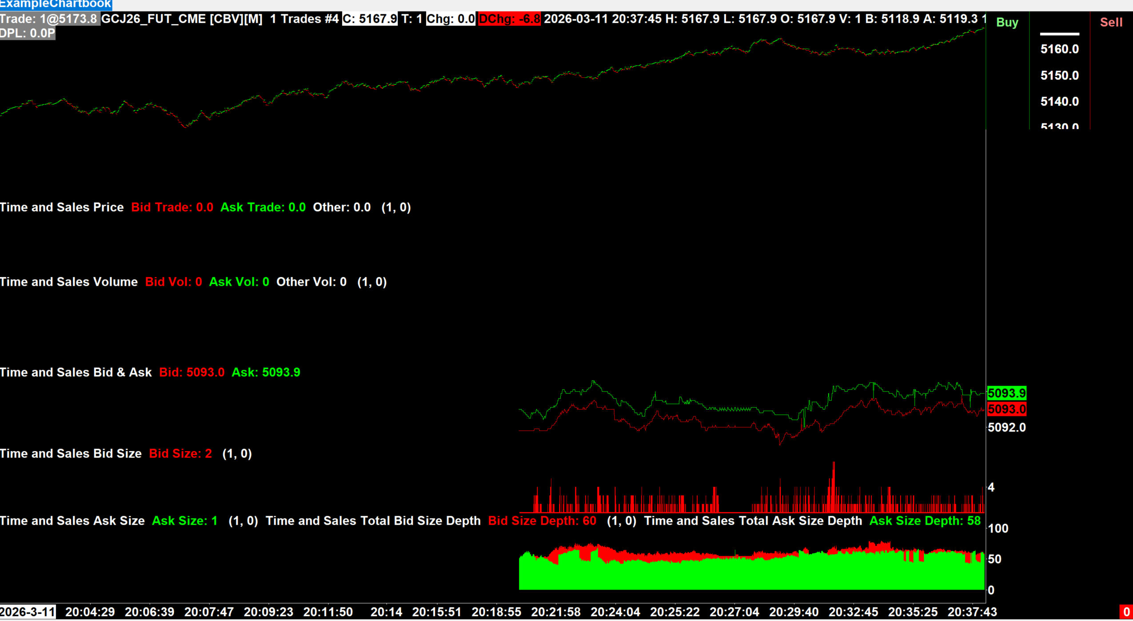Select the red 5093.0 bid price marker
Screen dimensions: 1133x621
point(1006,409)
